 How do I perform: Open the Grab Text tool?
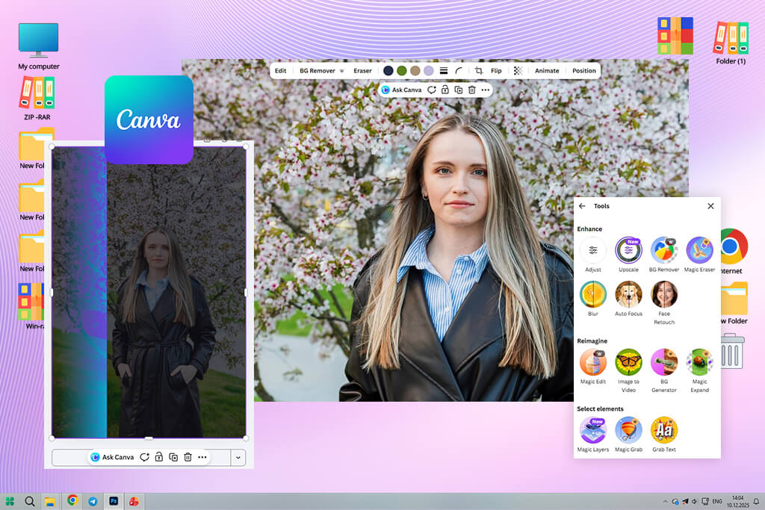tap(664, 430)
